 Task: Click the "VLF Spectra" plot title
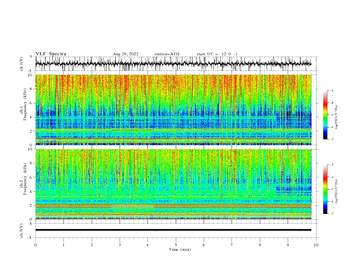(x=51, y=54)
